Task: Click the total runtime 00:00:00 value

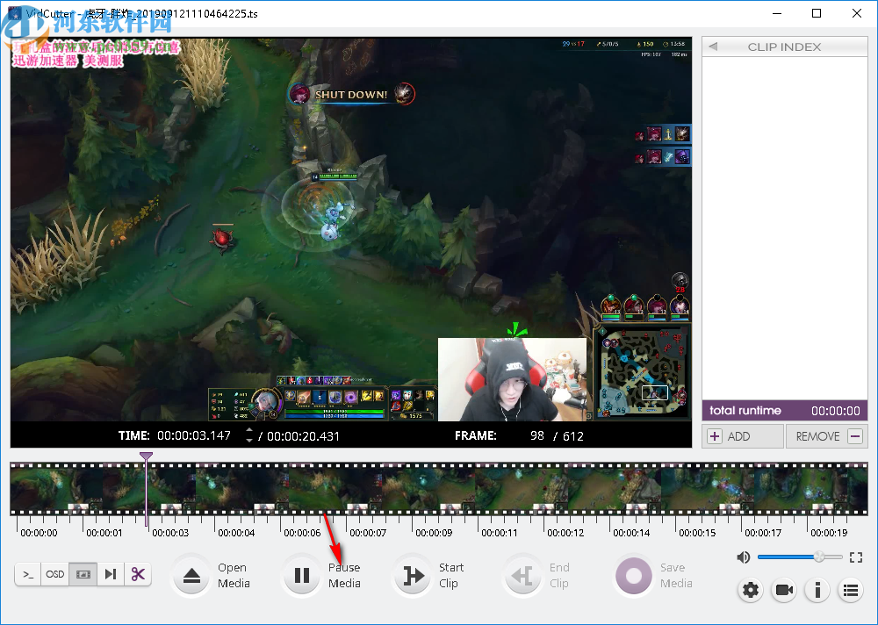Action: [836, 411]
